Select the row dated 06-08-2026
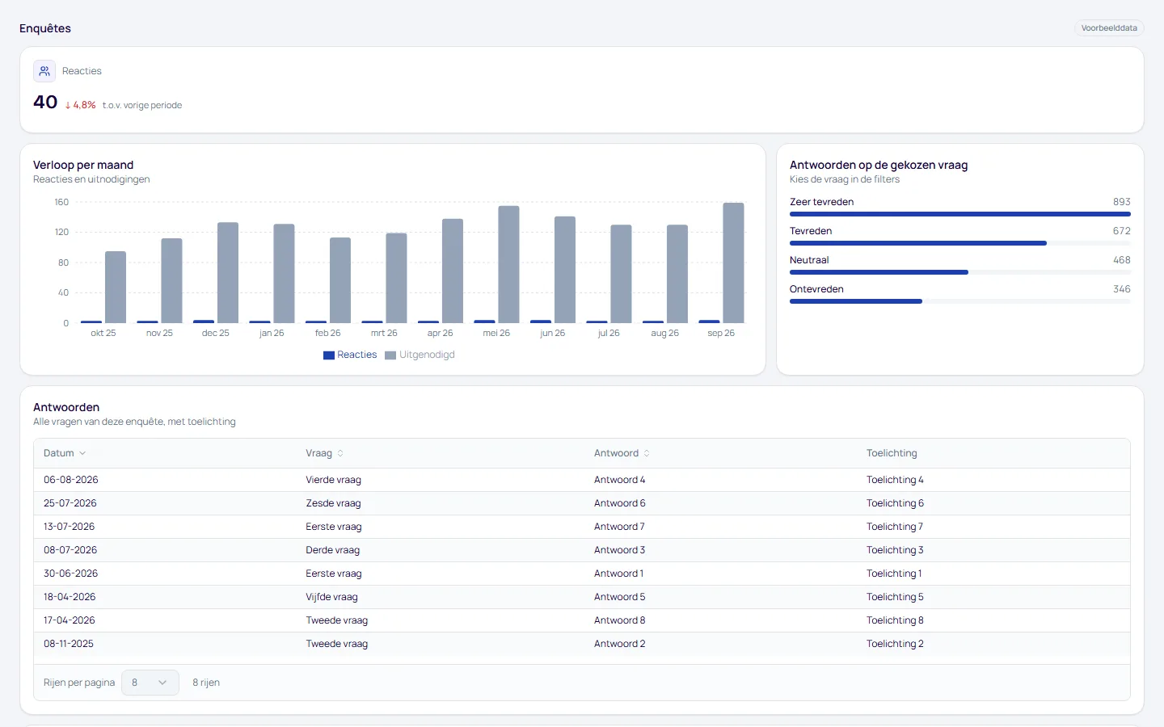1164x727 pixels. 582,480
